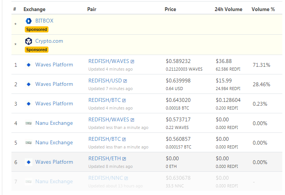285x195 pixels.
Task: Open the REDFISH/NNC pair link
Action: click(106, 178)
